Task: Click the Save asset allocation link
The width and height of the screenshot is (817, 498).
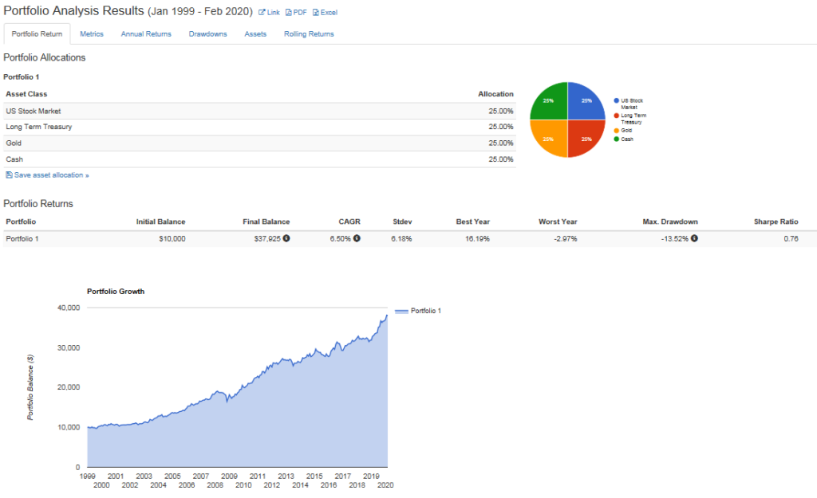Action: click(48, 174)
